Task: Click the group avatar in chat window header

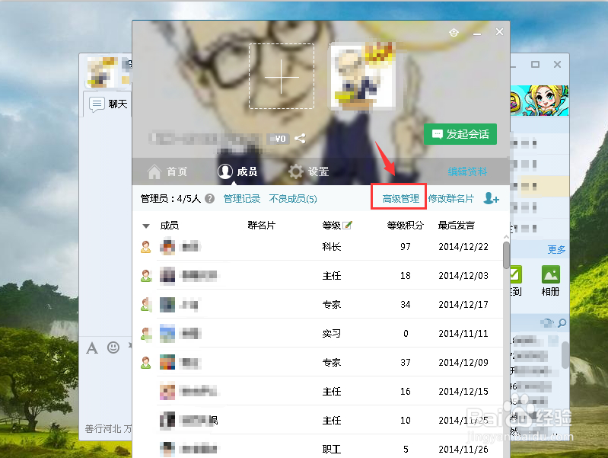Action: coord(102,72)
